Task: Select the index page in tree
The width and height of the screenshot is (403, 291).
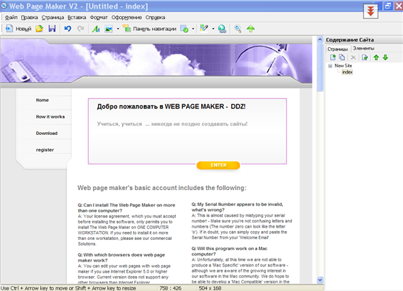Action: [x=347, y=72]
